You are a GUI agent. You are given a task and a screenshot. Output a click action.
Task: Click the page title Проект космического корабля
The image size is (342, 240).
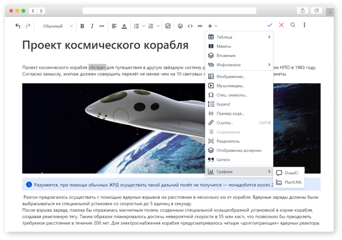[x=105, y=45]
